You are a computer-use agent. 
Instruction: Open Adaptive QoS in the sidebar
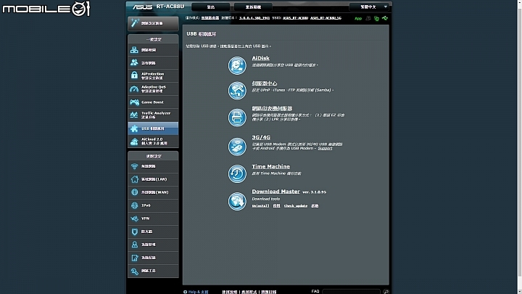click(x=153, y=89)
